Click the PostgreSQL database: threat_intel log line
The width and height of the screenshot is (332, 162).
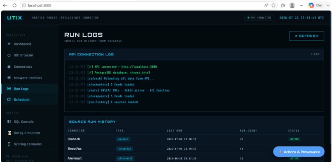109,73
